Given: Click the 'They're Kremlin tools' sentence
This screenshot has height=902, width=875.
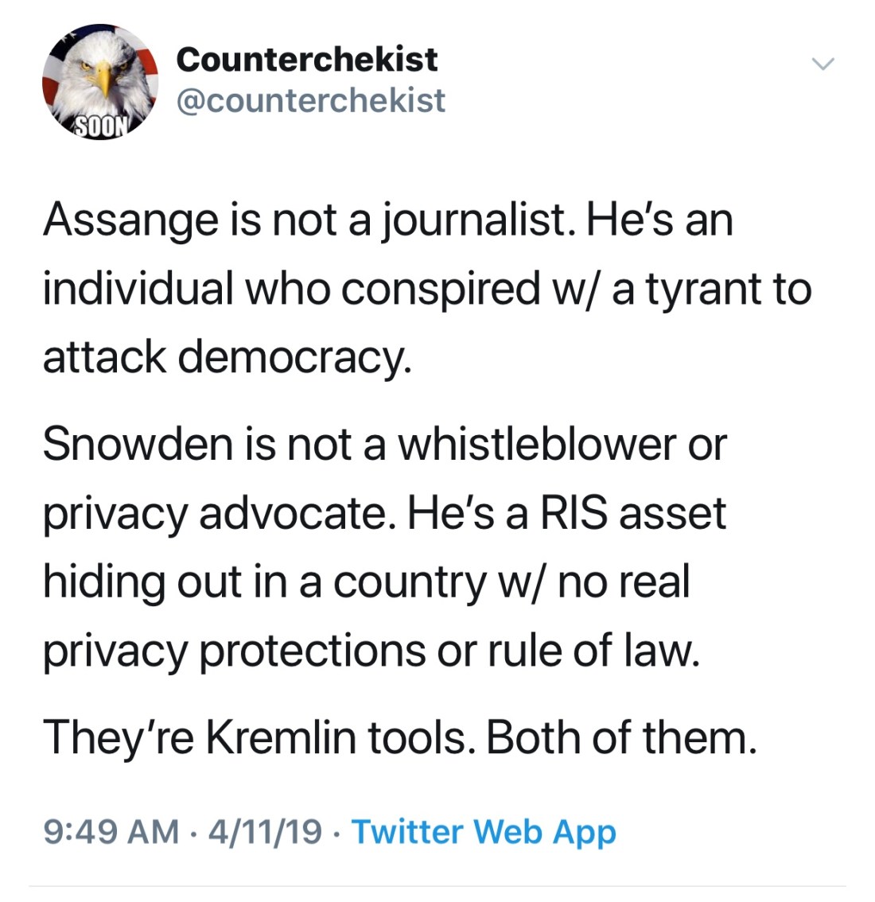Looking at the screenshot, I should [261, 737].
